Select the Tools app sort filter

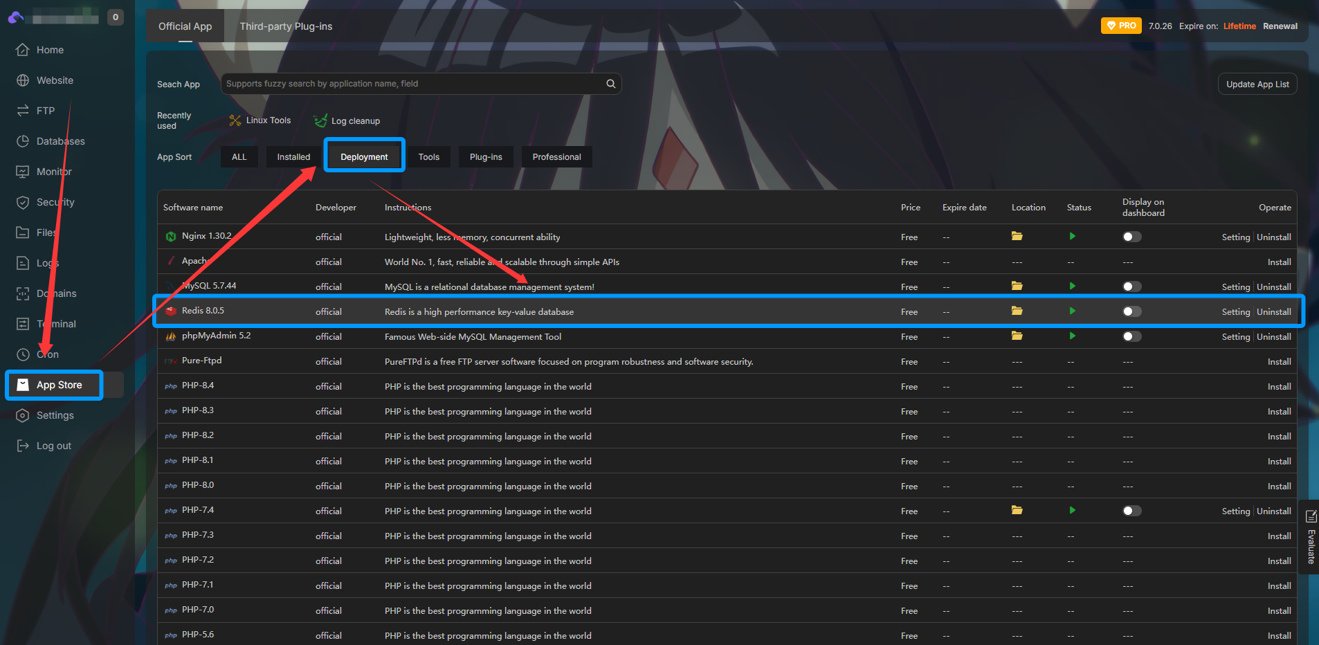pyautogui.click(x=429, y=157)
